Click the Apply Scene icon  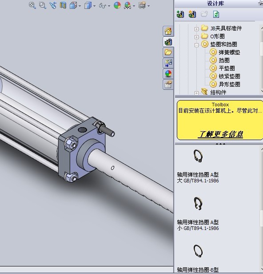tap(128, 5)
